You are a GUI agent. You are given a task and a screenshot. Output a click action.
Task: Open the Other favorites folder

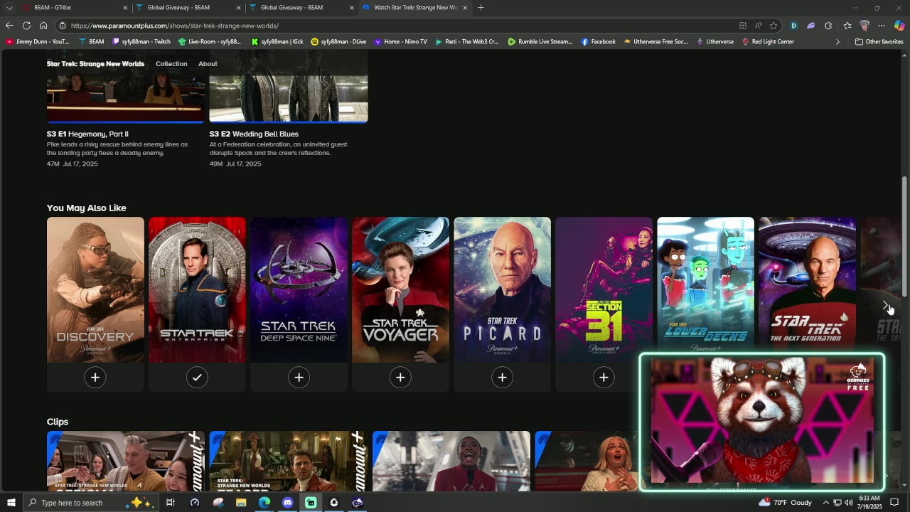coord(879,42)
